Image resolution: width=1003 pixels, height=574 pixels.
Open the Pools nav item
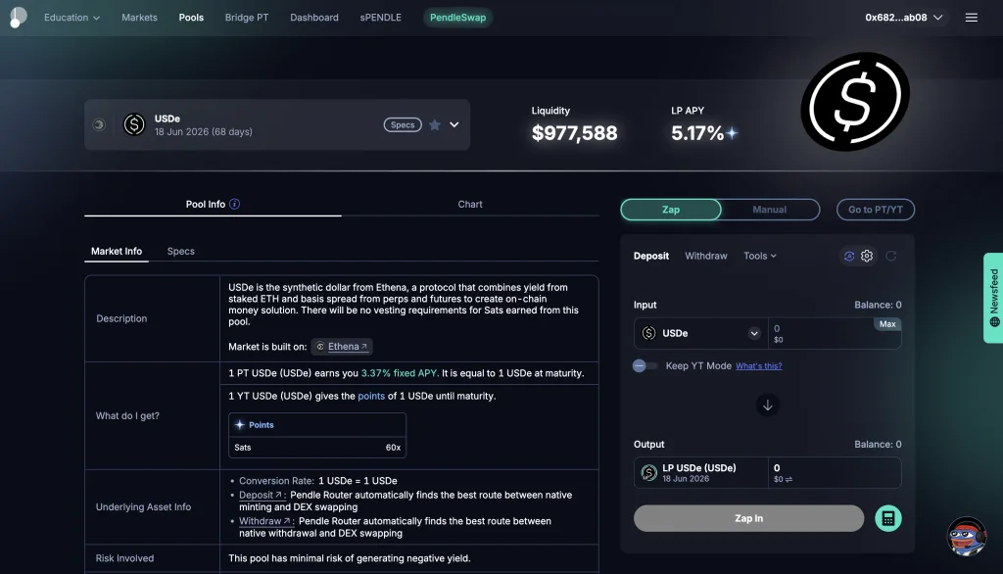[x=191, y=18]
